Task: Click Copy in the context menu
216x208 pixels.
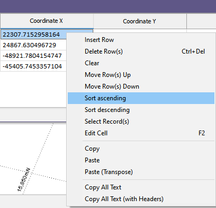Action: coord(141,149)
